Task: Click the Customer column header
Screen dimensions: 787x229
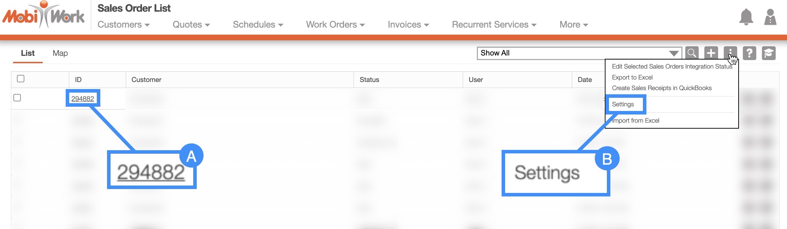Action: point(146,80)
